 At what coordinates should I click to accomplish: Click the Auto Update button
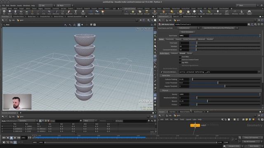coord(254,146)
